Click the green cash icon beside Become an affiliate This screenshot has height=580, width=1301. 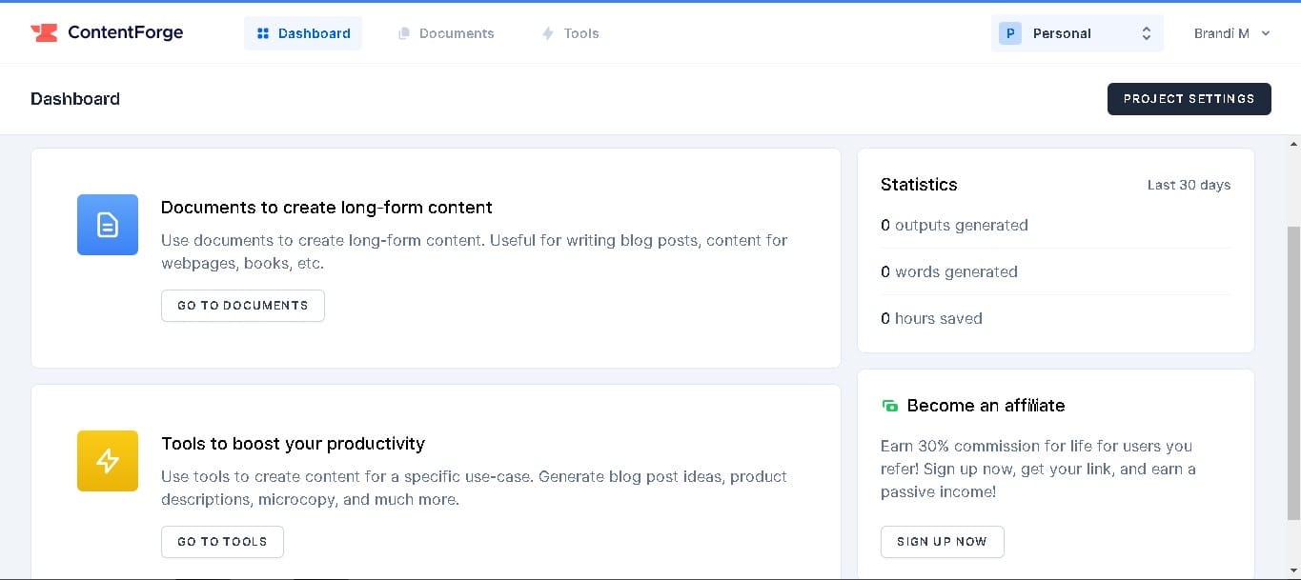pyautogui.click(x=889, y=405)
